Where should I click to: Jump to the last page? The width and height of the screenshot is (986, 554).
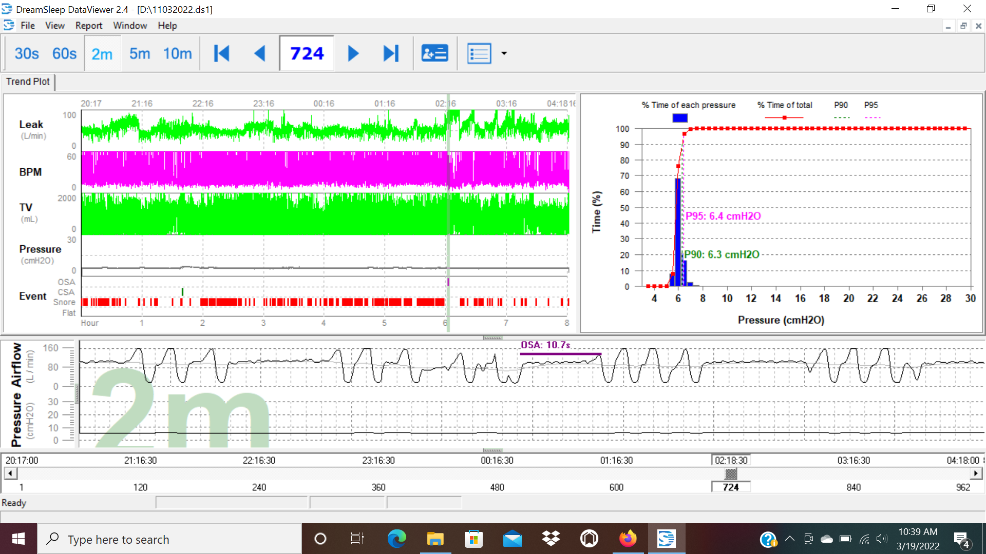point(391,53)
